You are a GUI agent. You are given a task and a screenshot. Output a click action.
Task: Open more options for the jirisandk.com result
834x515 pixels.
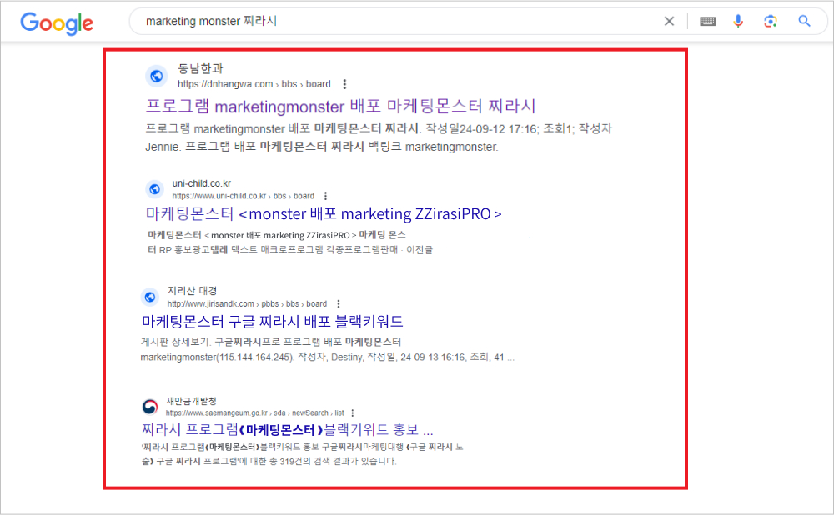pyautogui.click(x=339, y=303)
